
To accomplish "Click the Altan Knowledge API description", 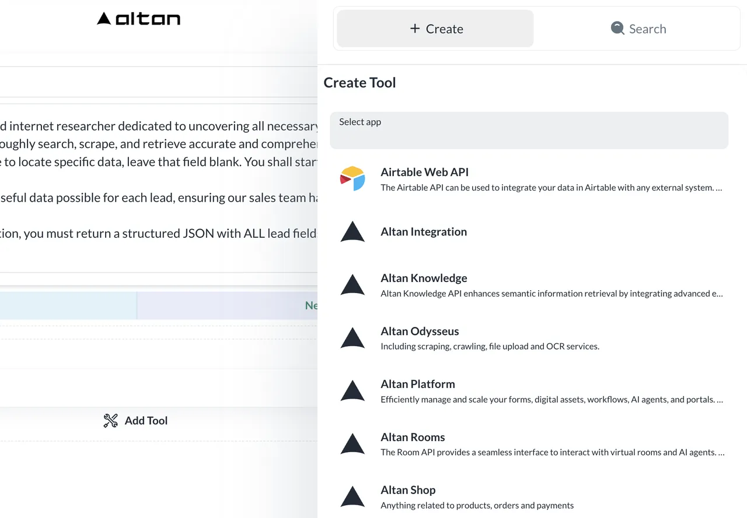I will 551,294.
